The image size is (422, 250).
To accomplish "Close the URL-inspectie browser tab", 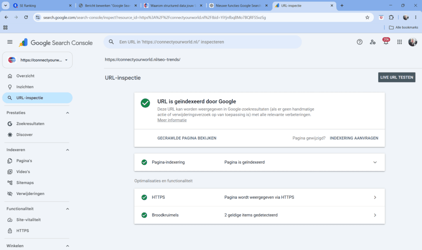I will coord(332,5).
